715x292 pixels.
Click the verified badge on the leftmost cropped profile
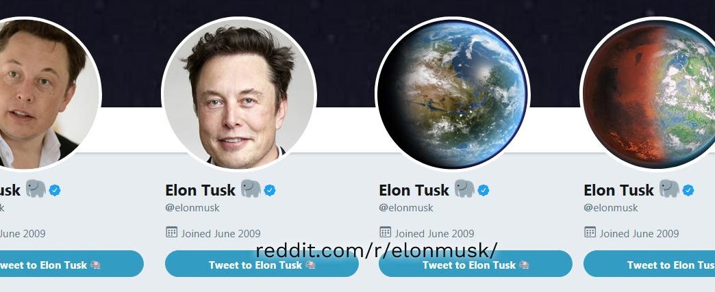(55, 190)
